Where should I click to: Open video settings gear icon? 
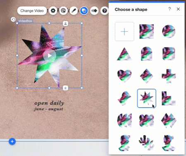(x=53, y=11)
